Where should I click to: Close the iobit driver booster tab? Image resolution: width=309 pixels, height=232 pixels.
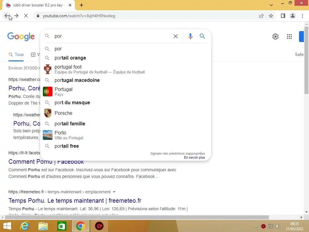coord(70,5)
